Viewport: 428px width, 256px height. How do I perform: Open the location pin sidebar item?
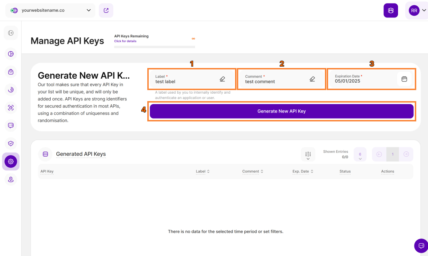(x=11, y=179)
